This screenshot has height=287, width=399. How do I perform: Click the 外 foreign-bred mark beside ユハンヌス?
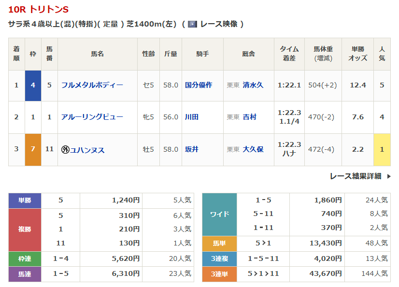pyautogui.click(x=65, y=150)
